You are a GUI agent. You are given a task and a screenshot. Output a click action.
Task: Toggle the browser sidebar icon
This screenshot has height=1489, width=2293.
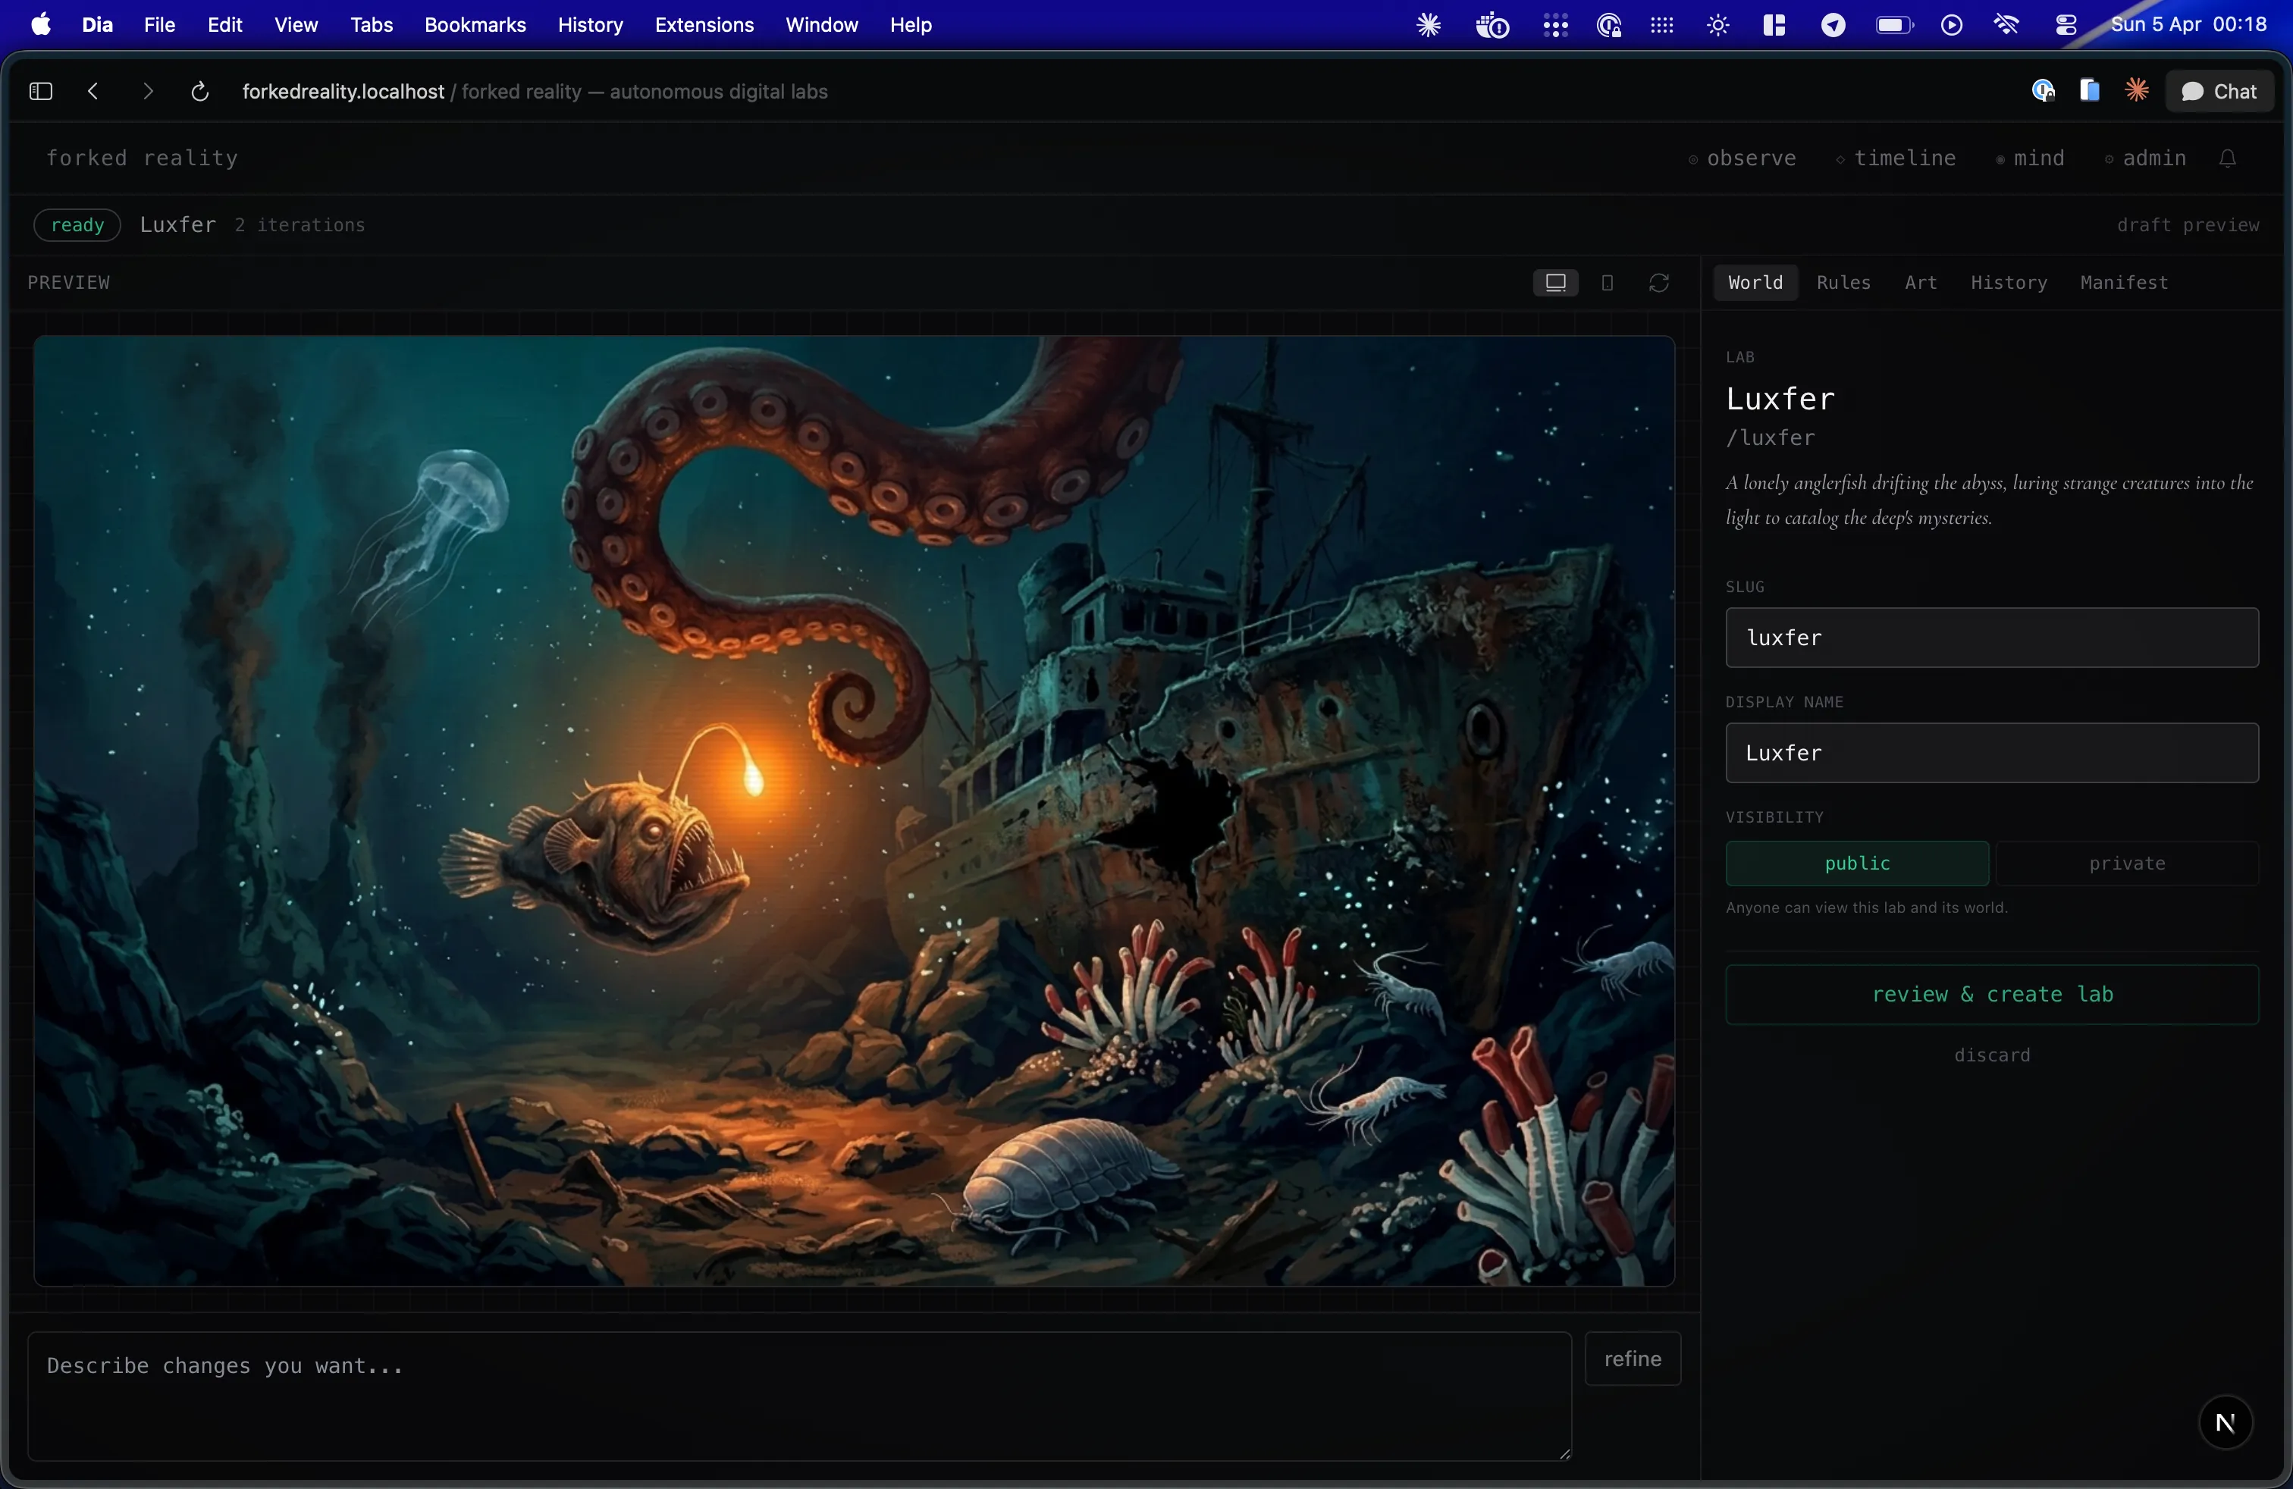click(40, 92)
